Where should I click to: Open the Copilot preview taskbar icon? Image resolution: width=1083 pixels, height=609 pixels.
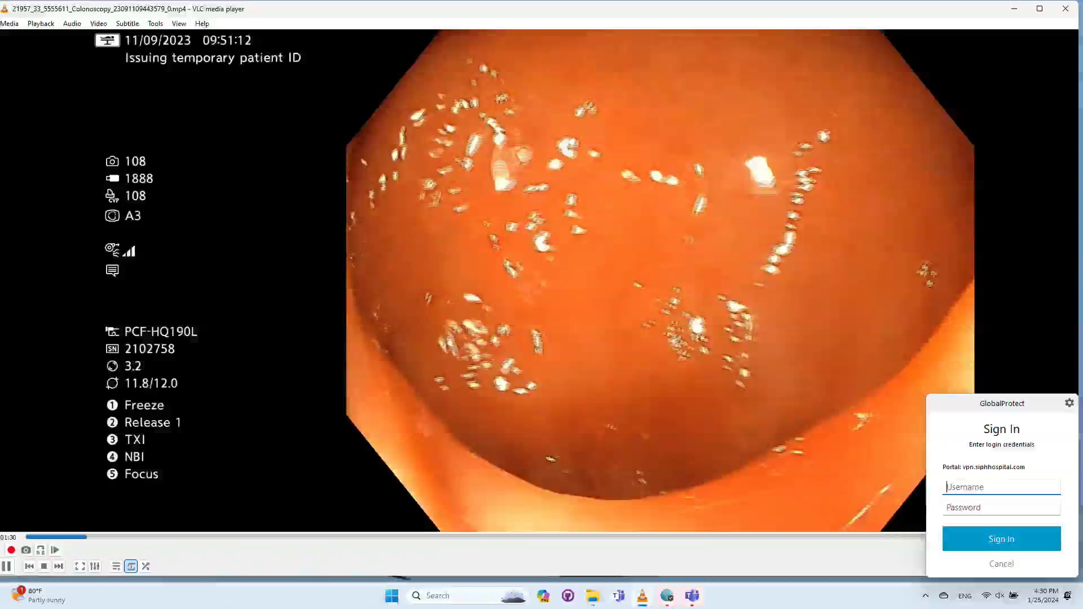[543, 595]
